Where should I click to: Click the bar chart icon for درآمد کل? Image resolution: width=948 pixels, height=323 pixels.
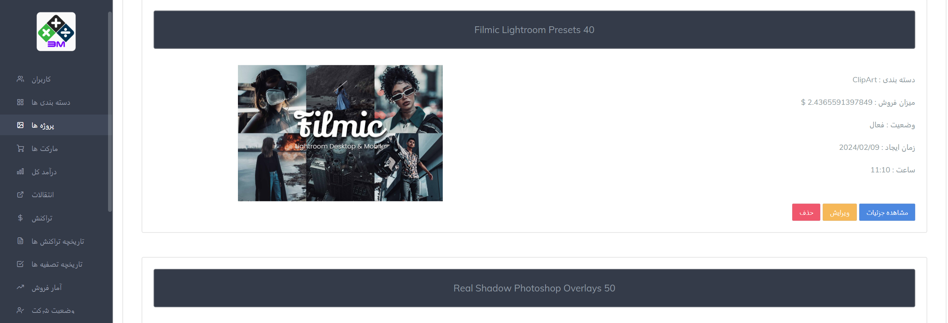pyautogui.click(x=20, y=172)
